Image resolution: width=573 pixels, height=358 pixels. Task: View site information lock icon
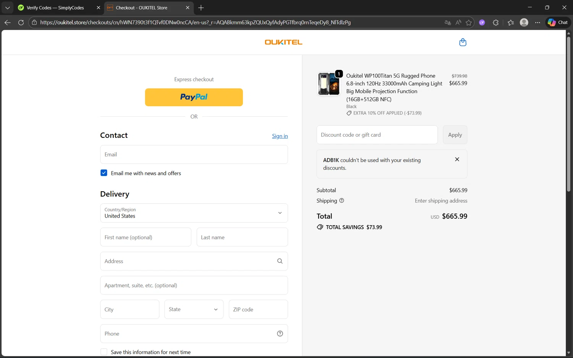coord(34,23)
